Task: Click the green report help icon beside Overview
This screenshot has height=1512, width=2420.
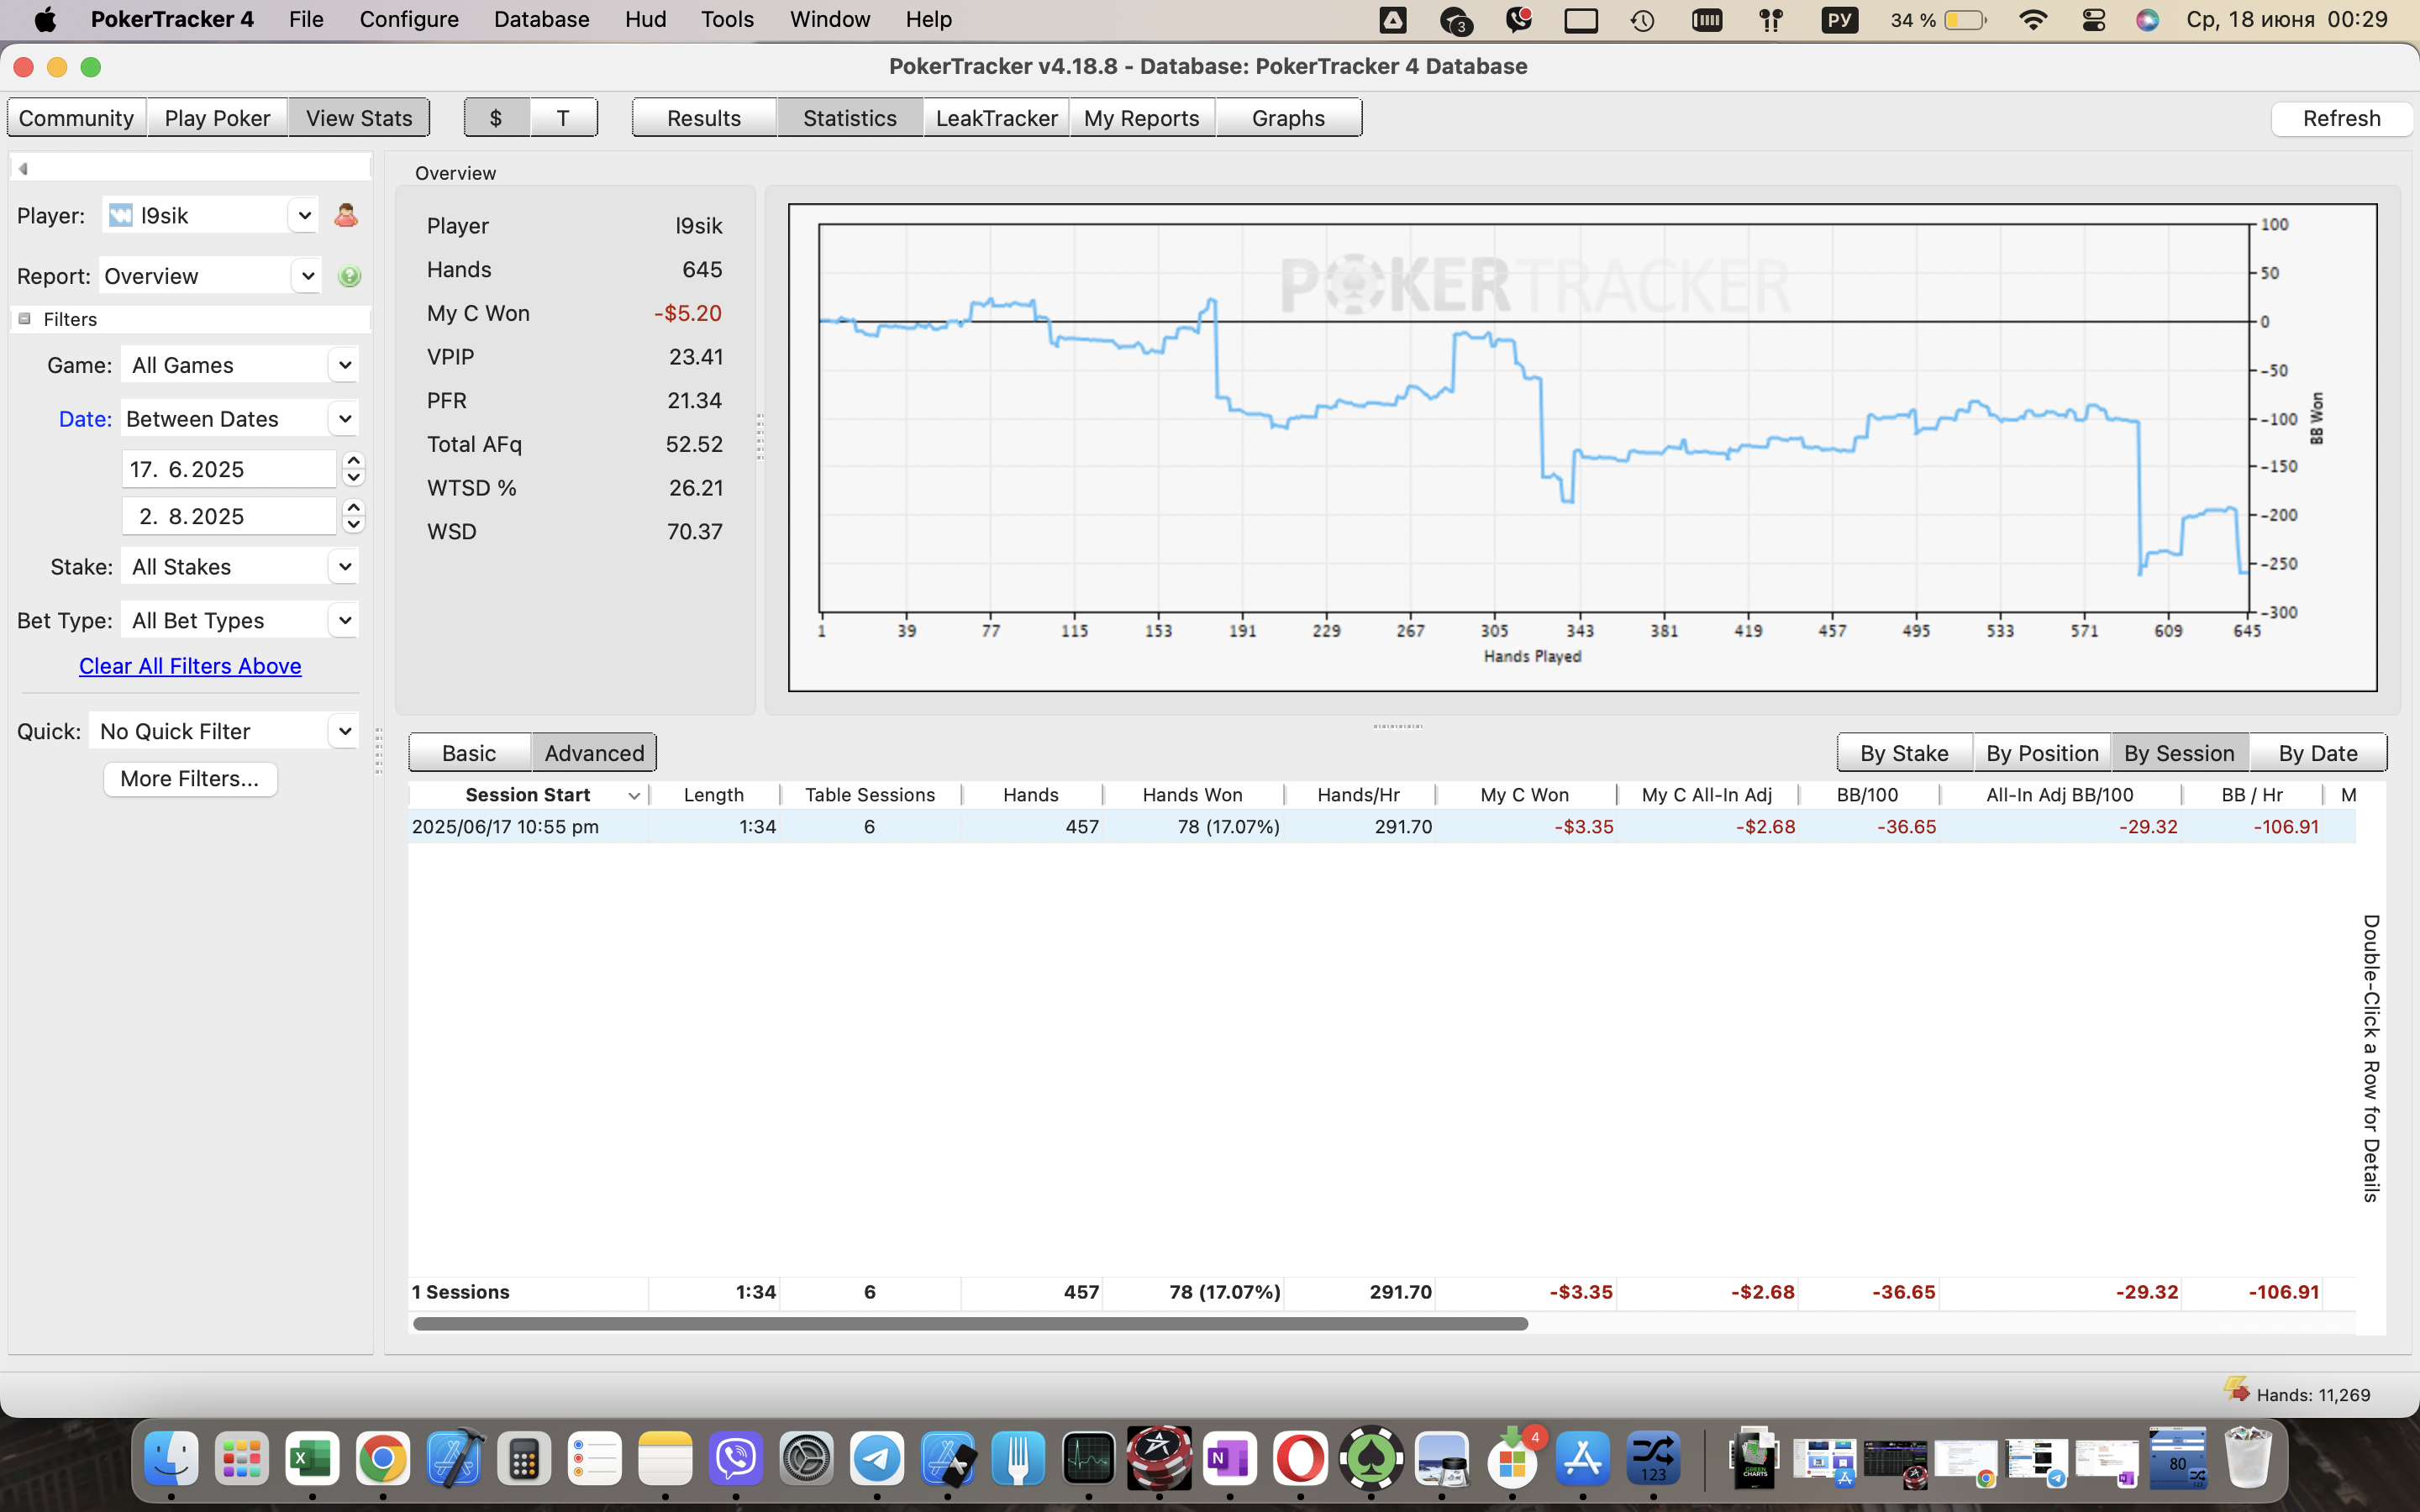Action: click(349, 276)
